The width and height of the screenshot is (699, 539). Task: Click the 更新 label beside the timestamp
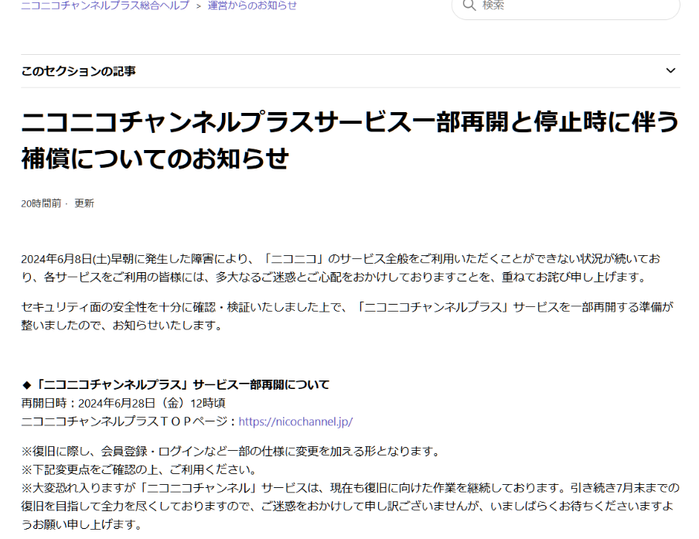(84, 203)
